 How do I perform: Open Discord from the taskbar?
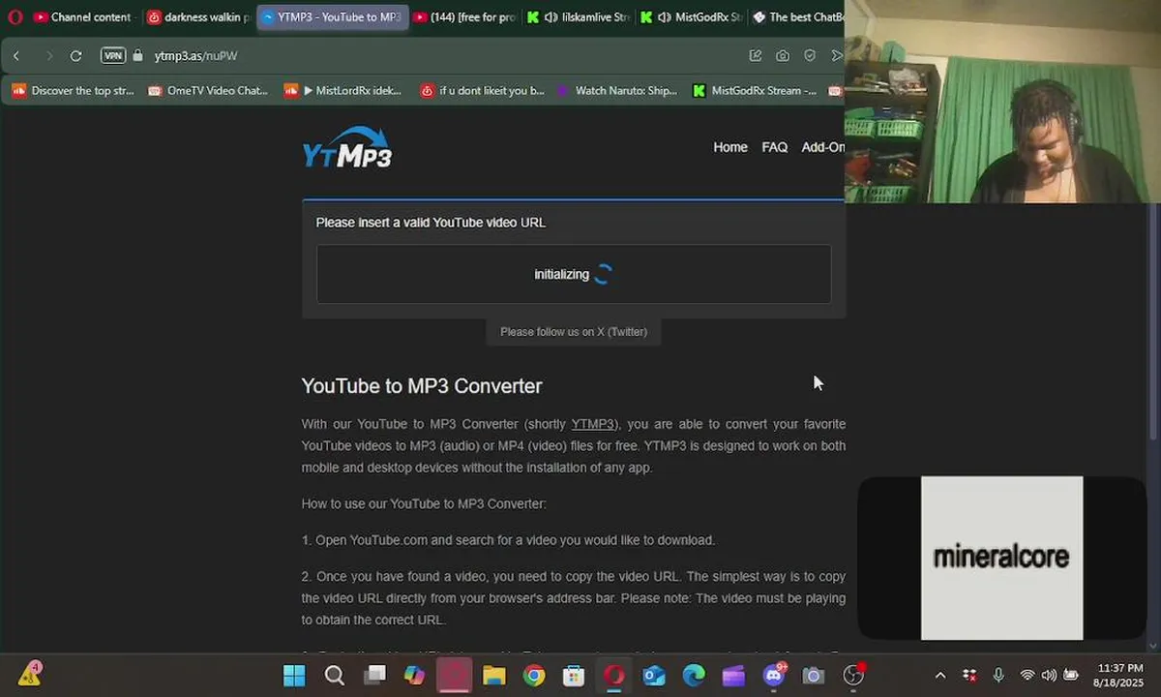(x=774, y=676)
